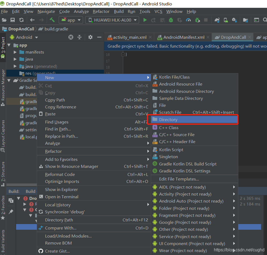Click the Forward navigation arrow

(41, 20)
